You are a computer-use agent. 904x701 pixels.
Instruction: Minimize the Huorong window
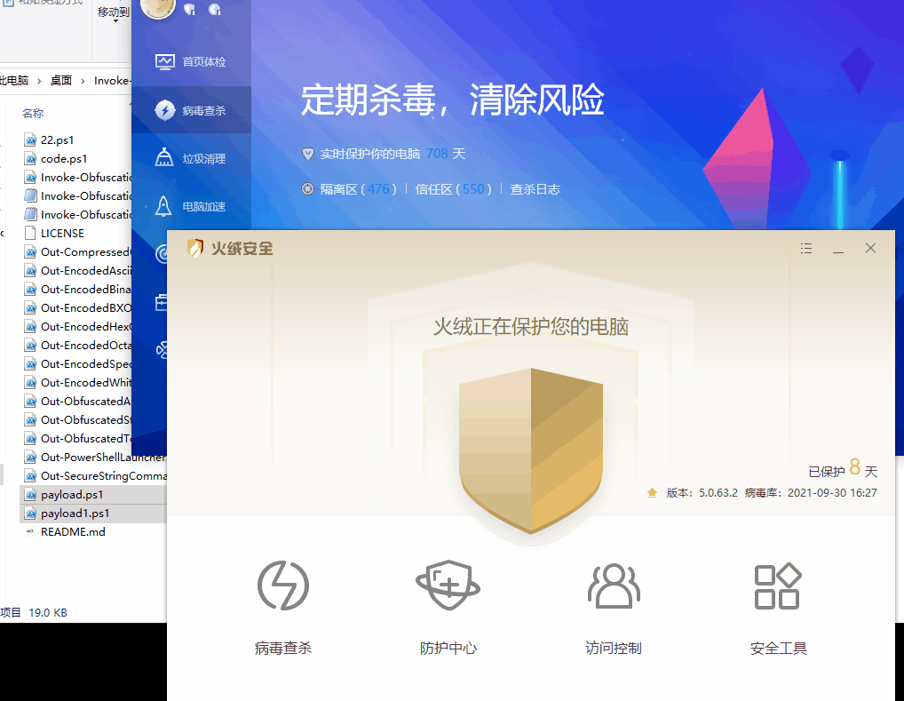tap(838, 249)
